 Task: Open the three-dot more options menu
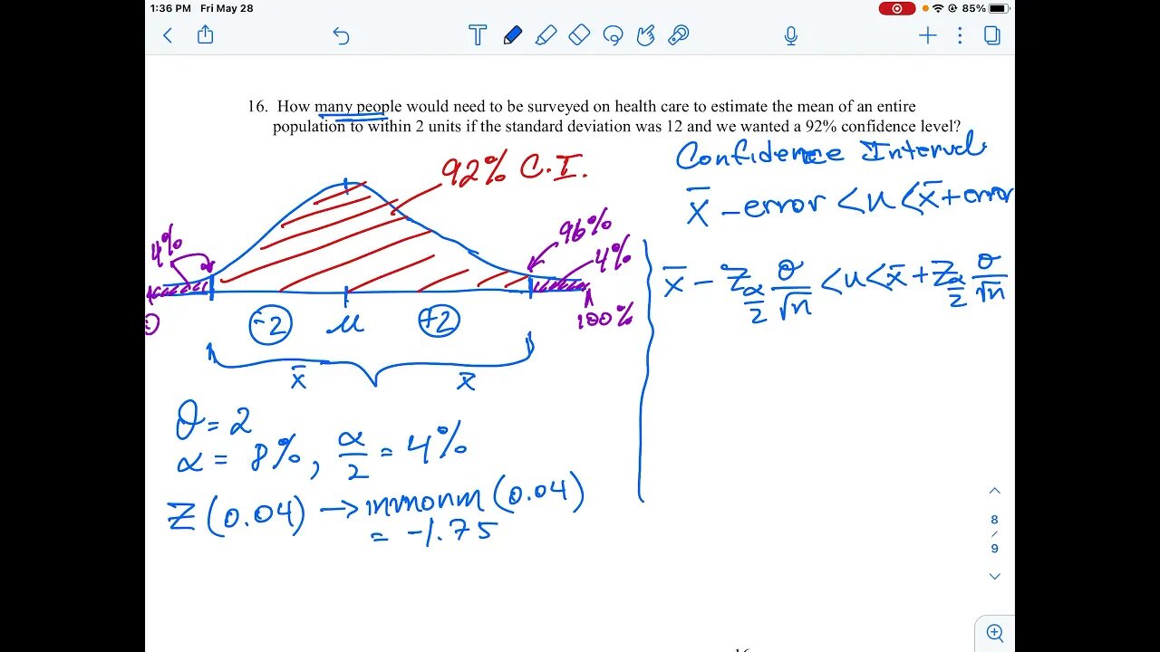click(x=960, y=35)
